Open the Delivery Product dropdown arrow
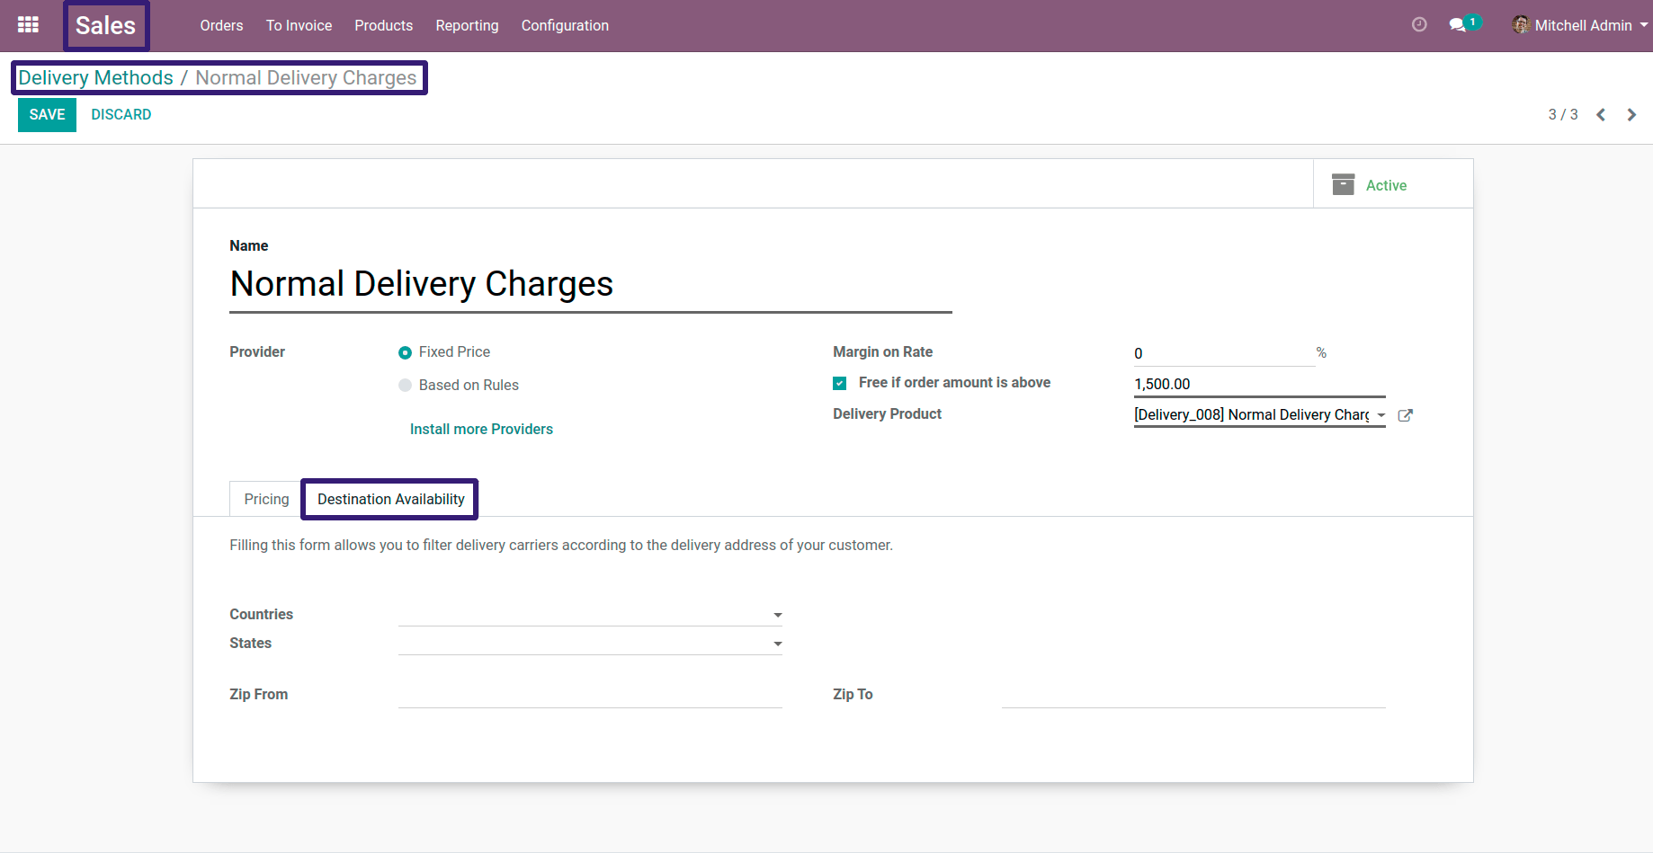 click(x=1380, y=415)
